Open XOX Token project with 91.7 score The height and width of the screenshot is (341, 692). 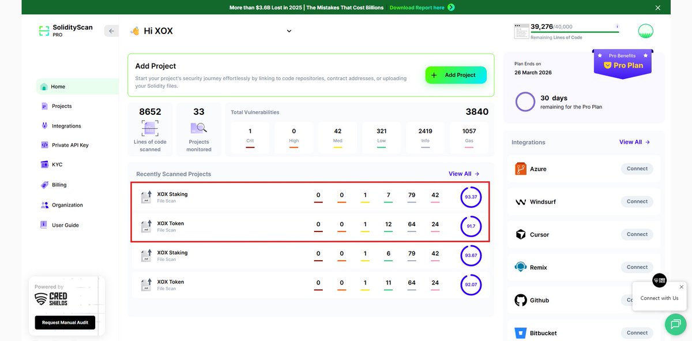click(310, 226)
